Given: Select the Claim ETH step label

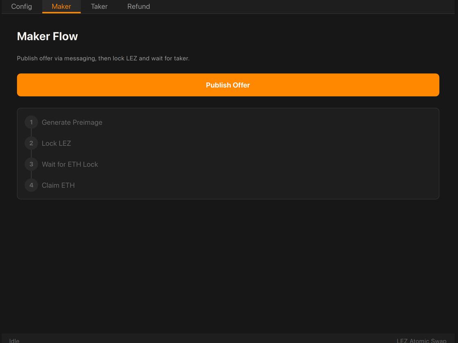Looking at the screenshot, I should click(x=58, y=185).
